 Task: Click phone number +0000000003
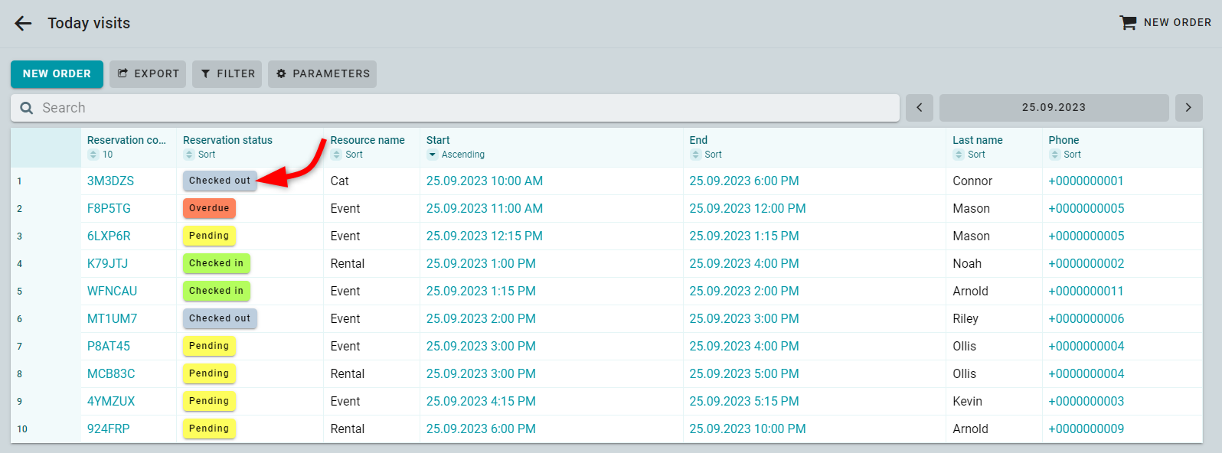[1086, 402]
